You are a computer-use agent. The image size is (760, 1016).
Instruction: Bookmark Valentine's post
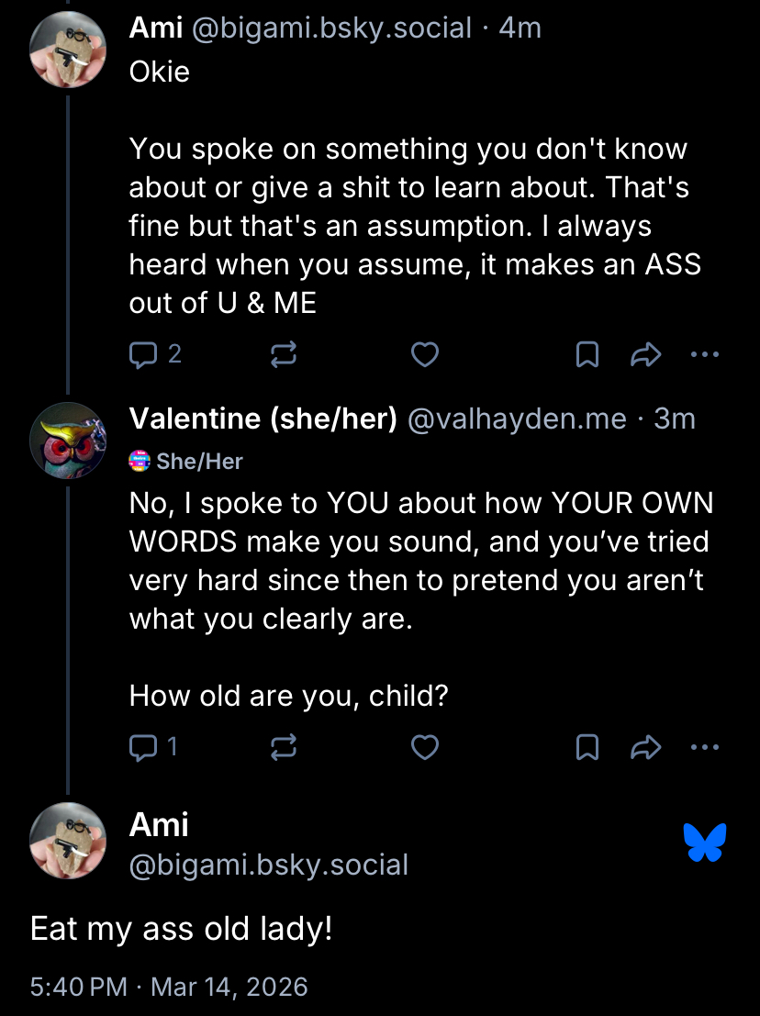(x=587, y=748)
